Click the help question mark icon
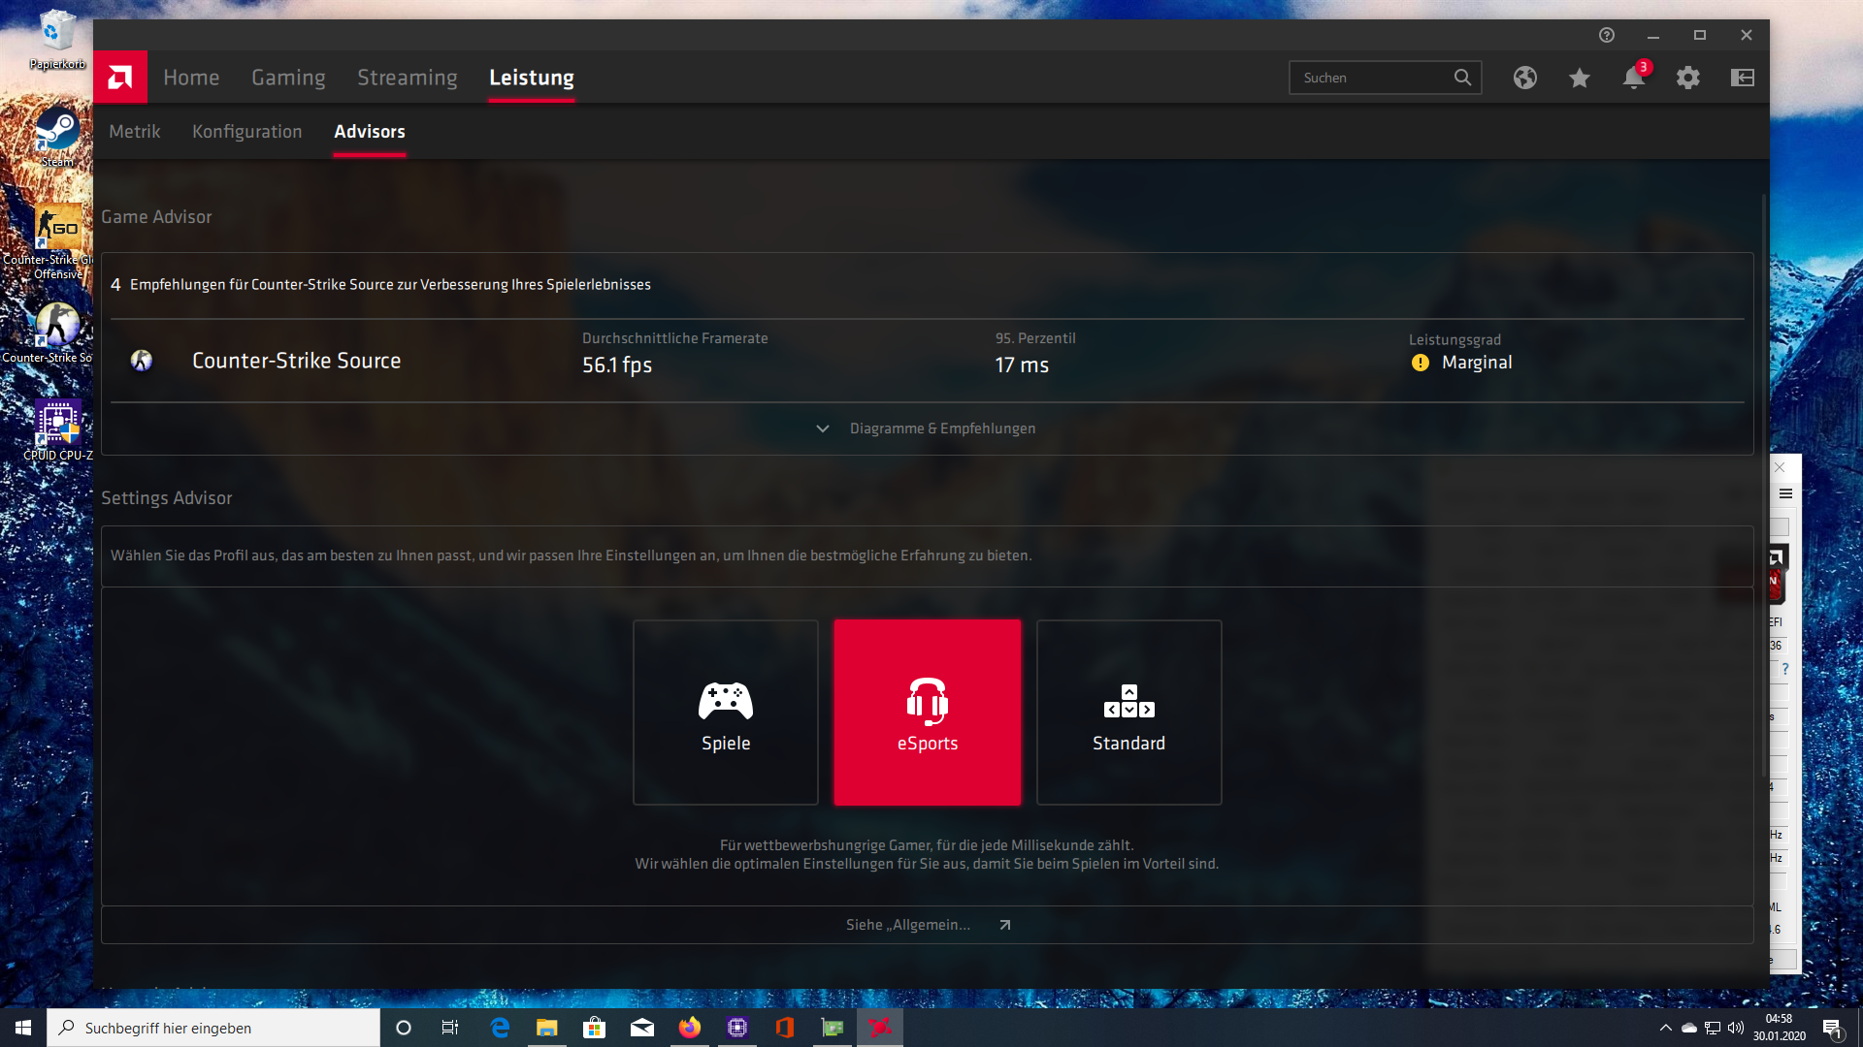 (x=1606, y=35)
